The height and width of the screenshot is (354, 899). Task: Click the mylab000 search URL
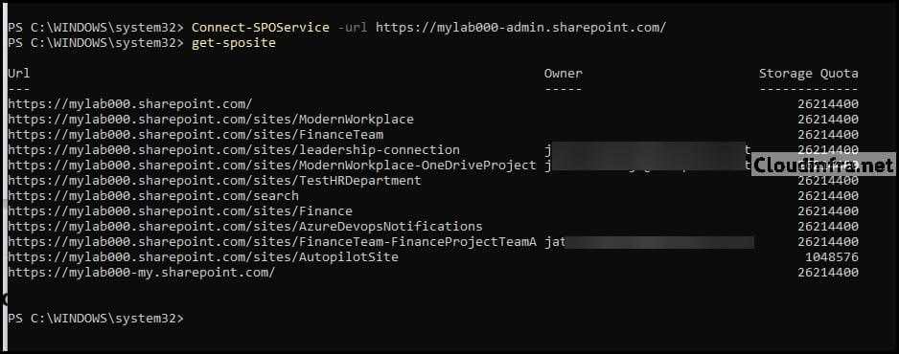coord(153,195)
